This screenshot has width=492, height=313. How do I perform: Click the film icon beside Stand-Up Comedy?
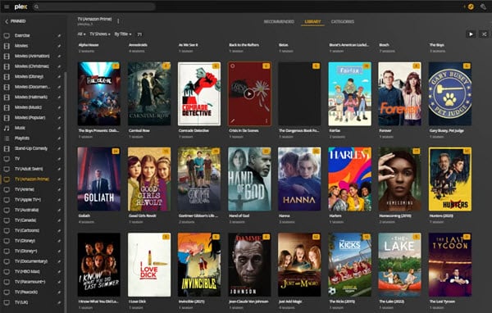[7, 148]
